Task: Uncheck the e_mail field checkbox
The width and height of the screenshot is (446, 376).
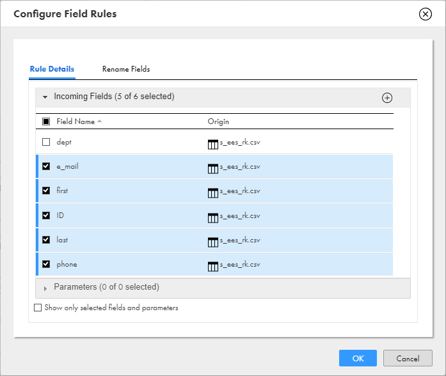Action: pyautogui.click(x=46, y=166)
